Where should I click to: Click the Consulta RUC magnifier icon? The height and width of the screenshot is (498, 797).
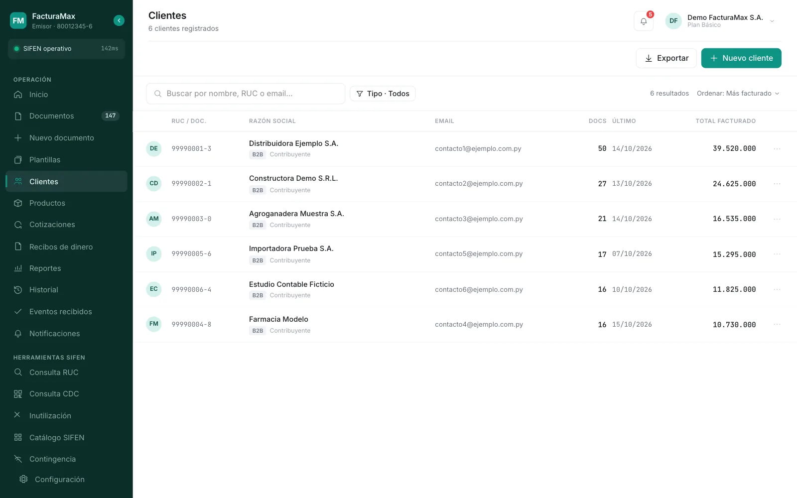click(x=18, y=372)
